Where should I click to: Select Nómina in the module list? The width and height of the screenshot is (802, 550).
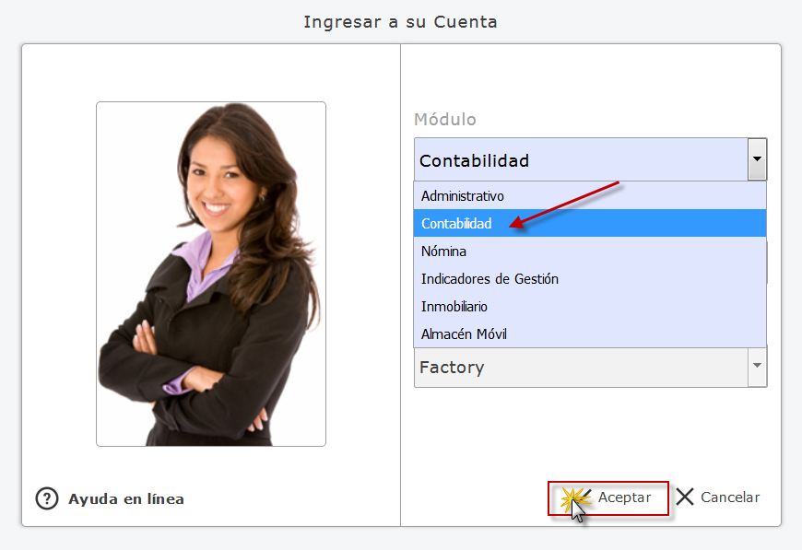[590, 251]
